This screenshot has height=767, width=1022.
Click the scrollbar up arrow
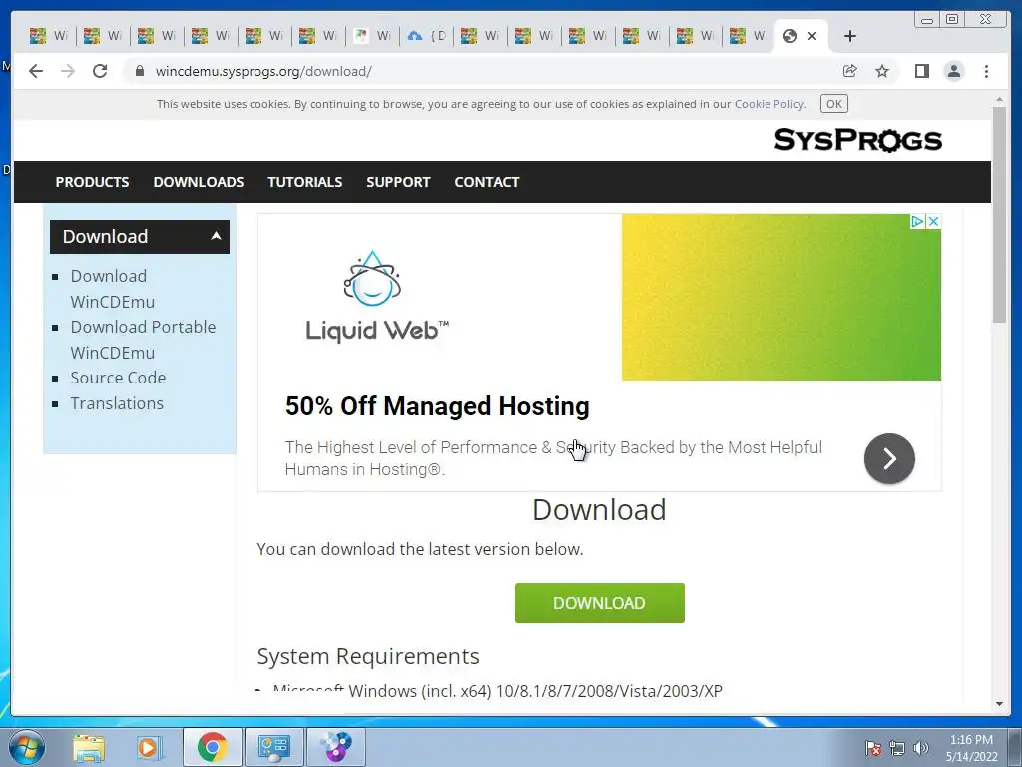1000,100
